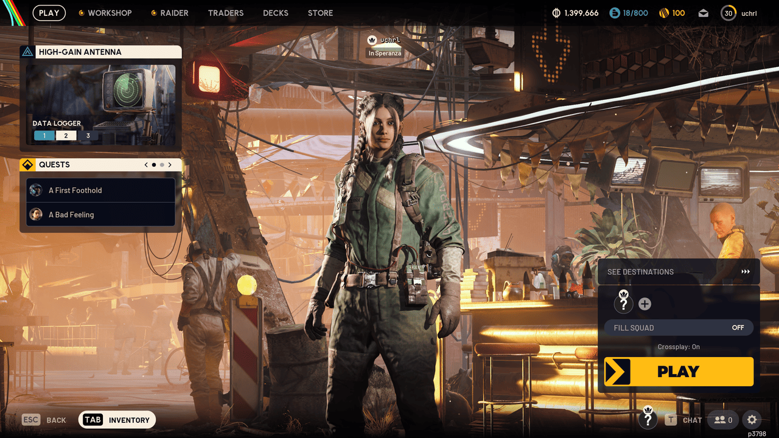Open the Decks tab

pyautogui.click(x=276, y=13)
